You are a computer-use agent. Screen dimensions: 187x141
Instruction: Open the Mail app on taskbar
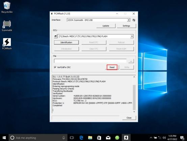[108, 138]
